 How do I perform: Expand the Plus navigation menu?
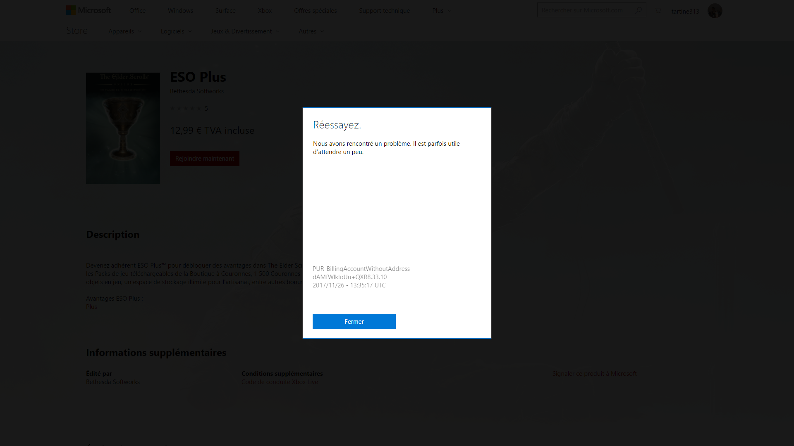[x=440, y=10]
